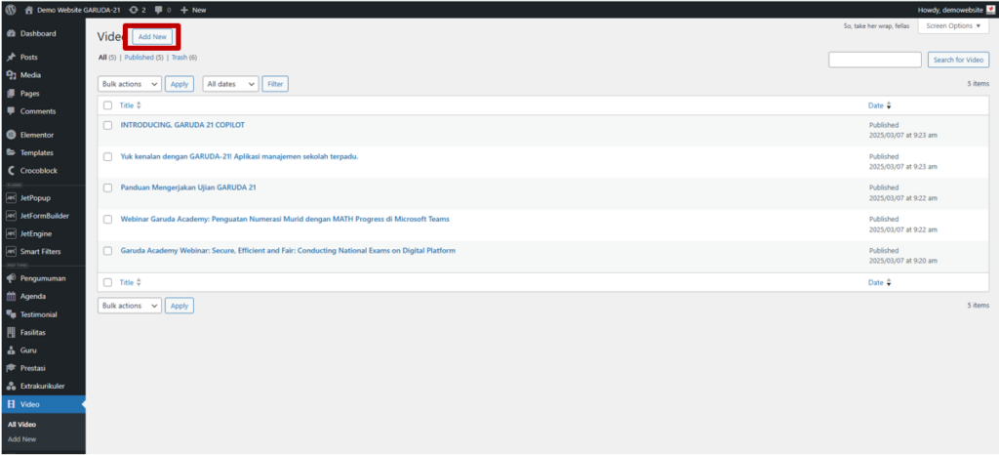This screenshot has height=455, width=999.
Task: Sort by Date in table footer
Action: pos(879,282)
